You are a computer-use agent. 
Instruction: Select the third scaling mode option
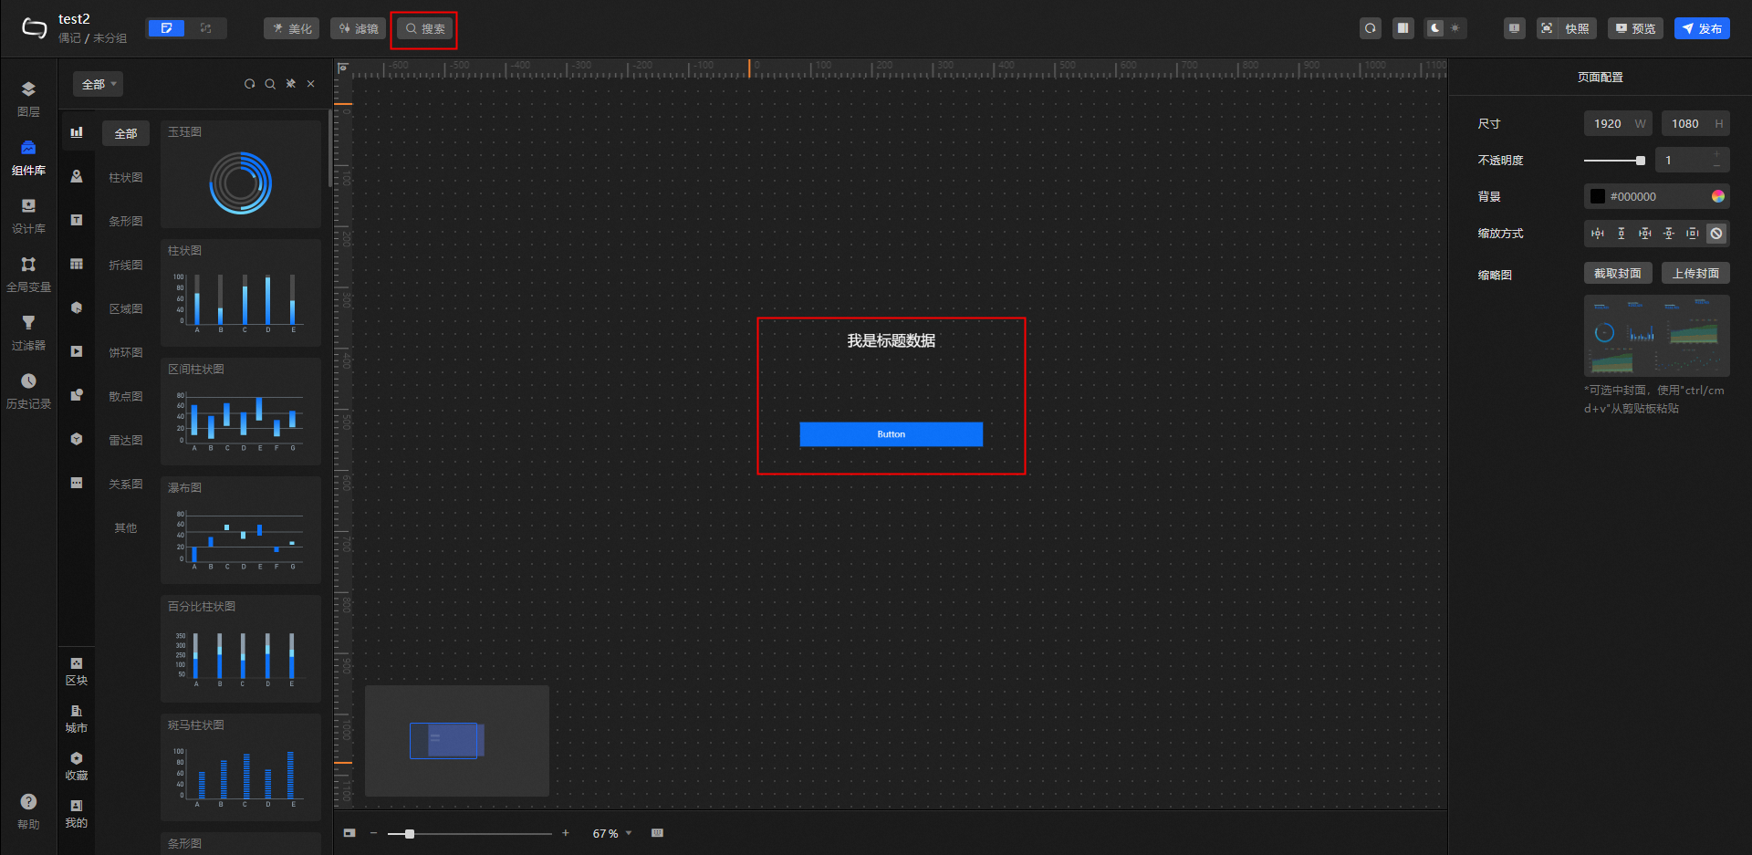(x=1645, y=234)
